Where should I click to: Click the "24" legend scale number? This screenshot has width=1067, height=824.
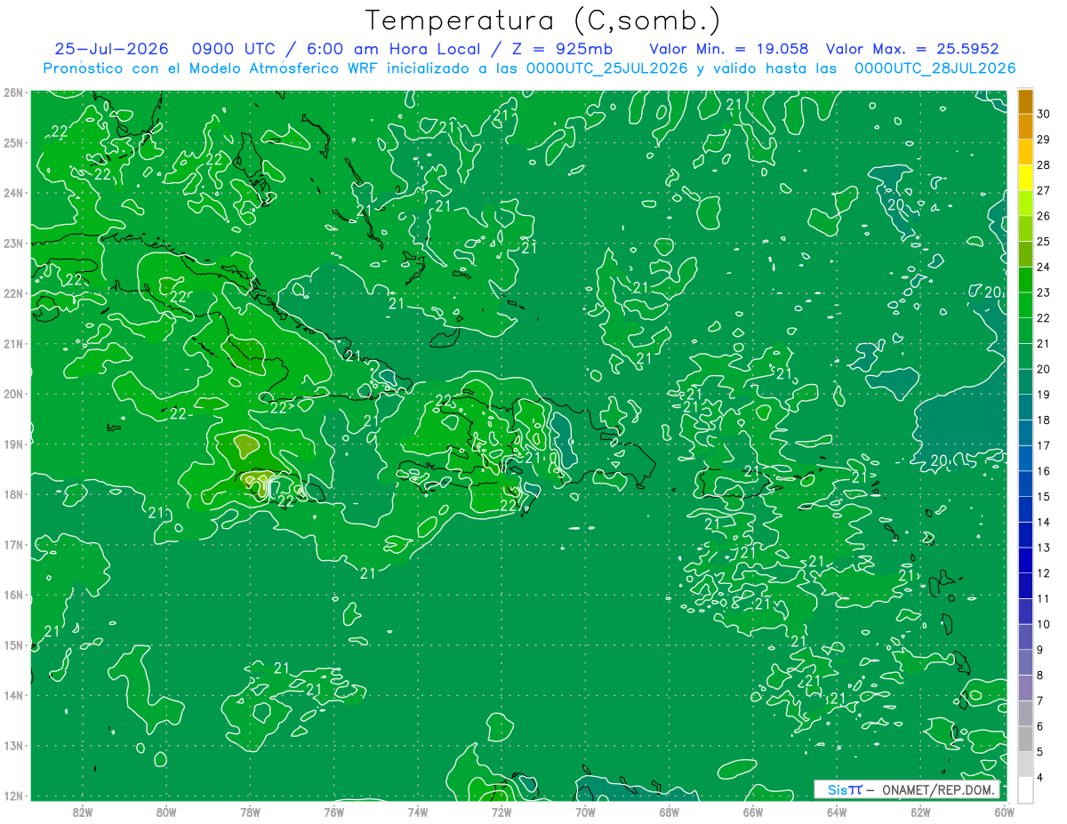(x=1044, y=267)
